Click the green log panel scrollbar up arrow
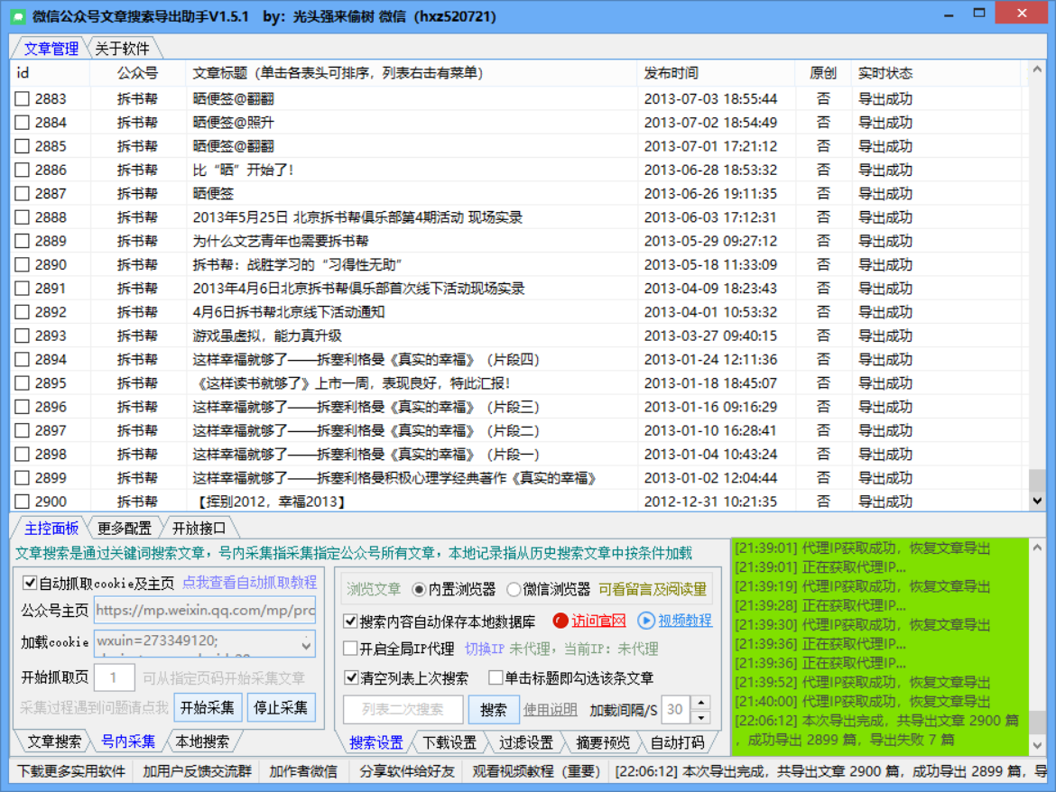This screenshot has height=792, width=1056. [x=1037, y=548]
